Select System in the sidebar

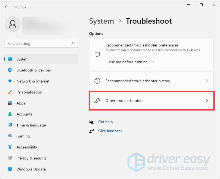(x=22, y=59)
